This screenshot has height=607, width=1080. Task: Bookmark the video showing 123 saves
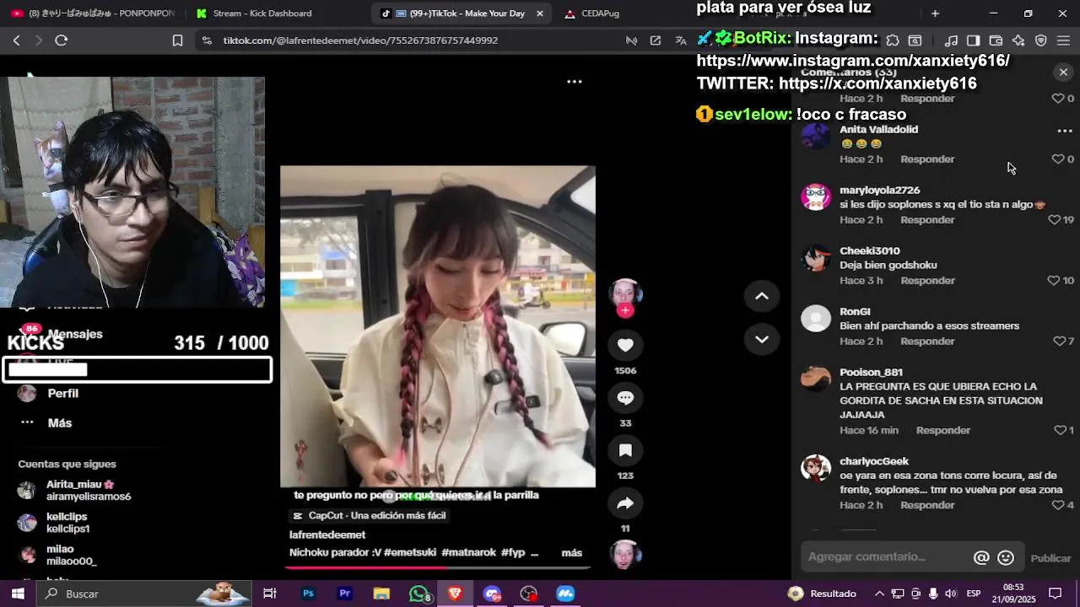625,450
